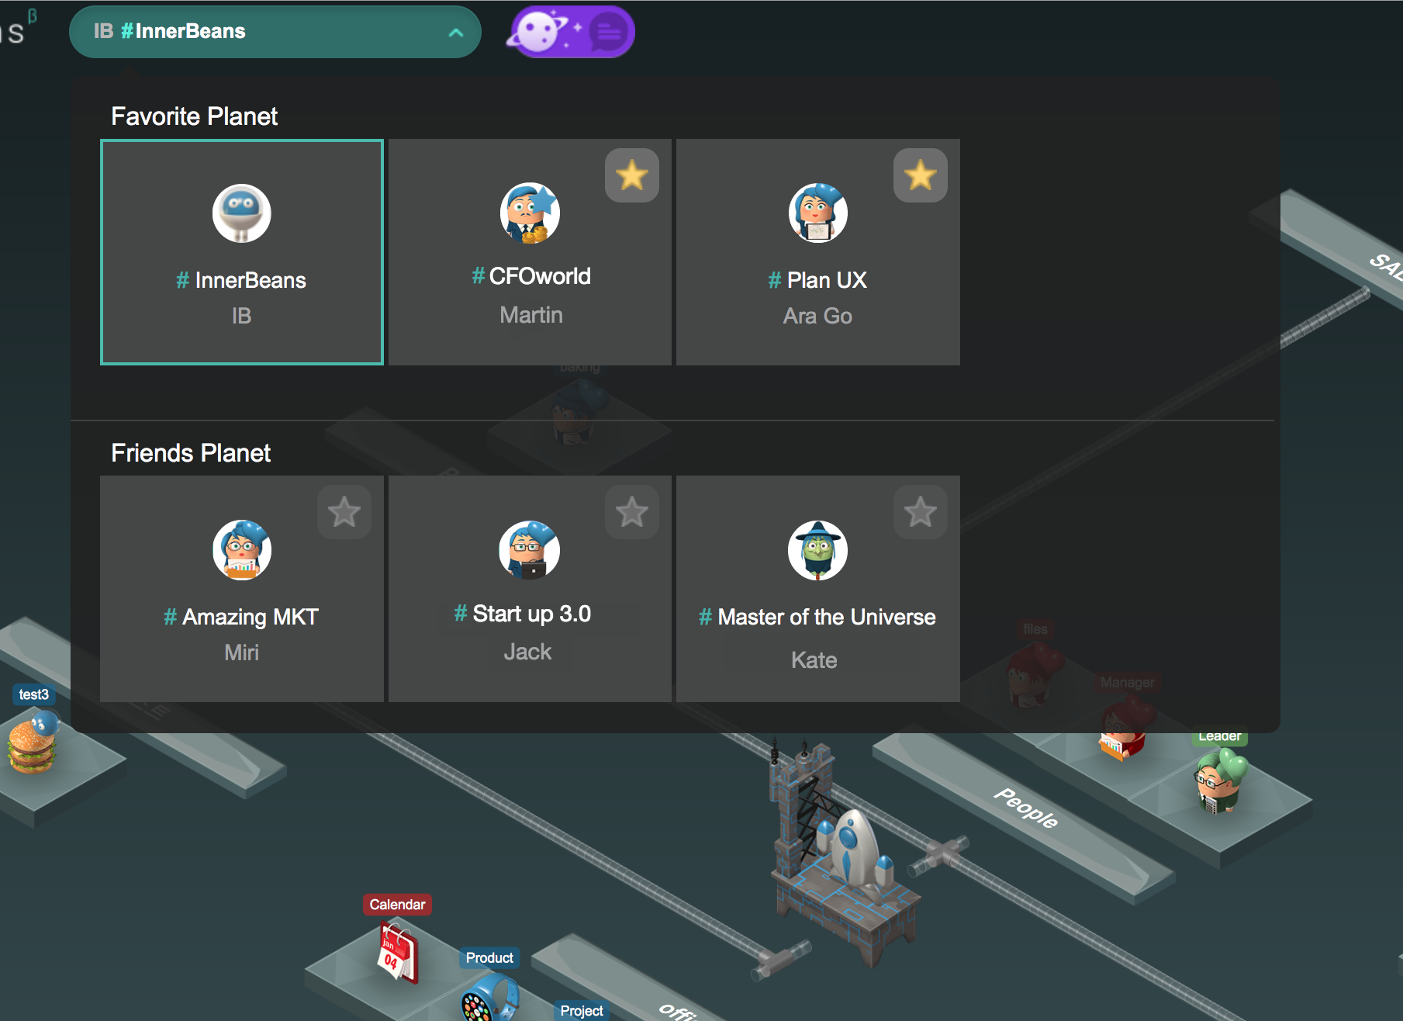The image size is (1403, 1021).
Task: Click the Favorite Planet heading
Action: [x=194, y=116]
